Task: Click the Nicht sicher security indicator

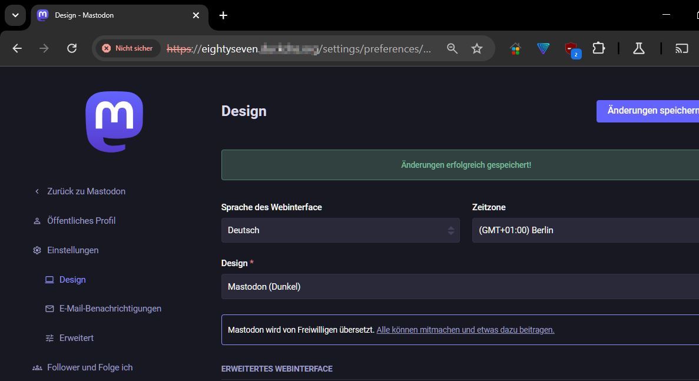Action: (x=127, y=48)
